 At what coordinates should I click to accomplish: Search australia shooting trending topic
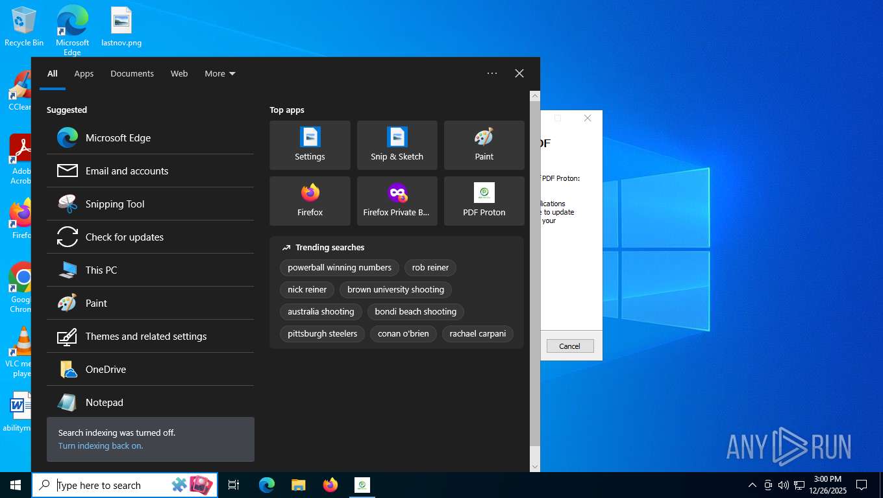point(321,311)
